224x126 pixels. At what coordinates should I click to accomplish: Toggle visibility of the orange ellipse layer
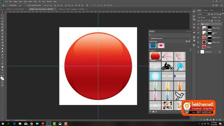pyautogui.click(x=198, y=37)
